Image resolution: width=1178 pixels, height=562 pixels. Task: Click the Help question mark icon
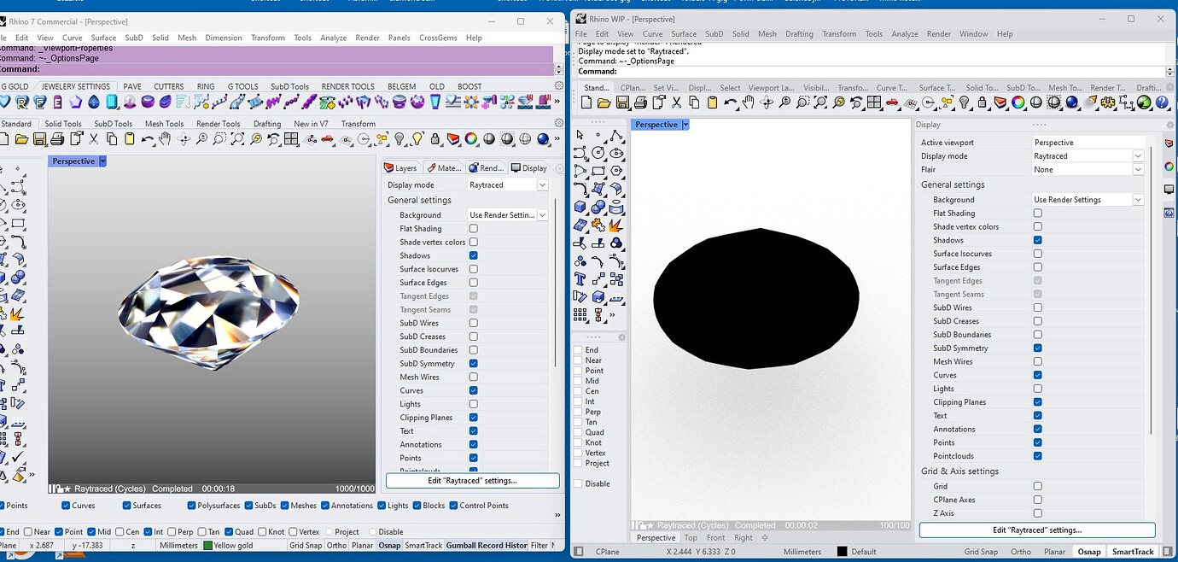pos(1163,102)
